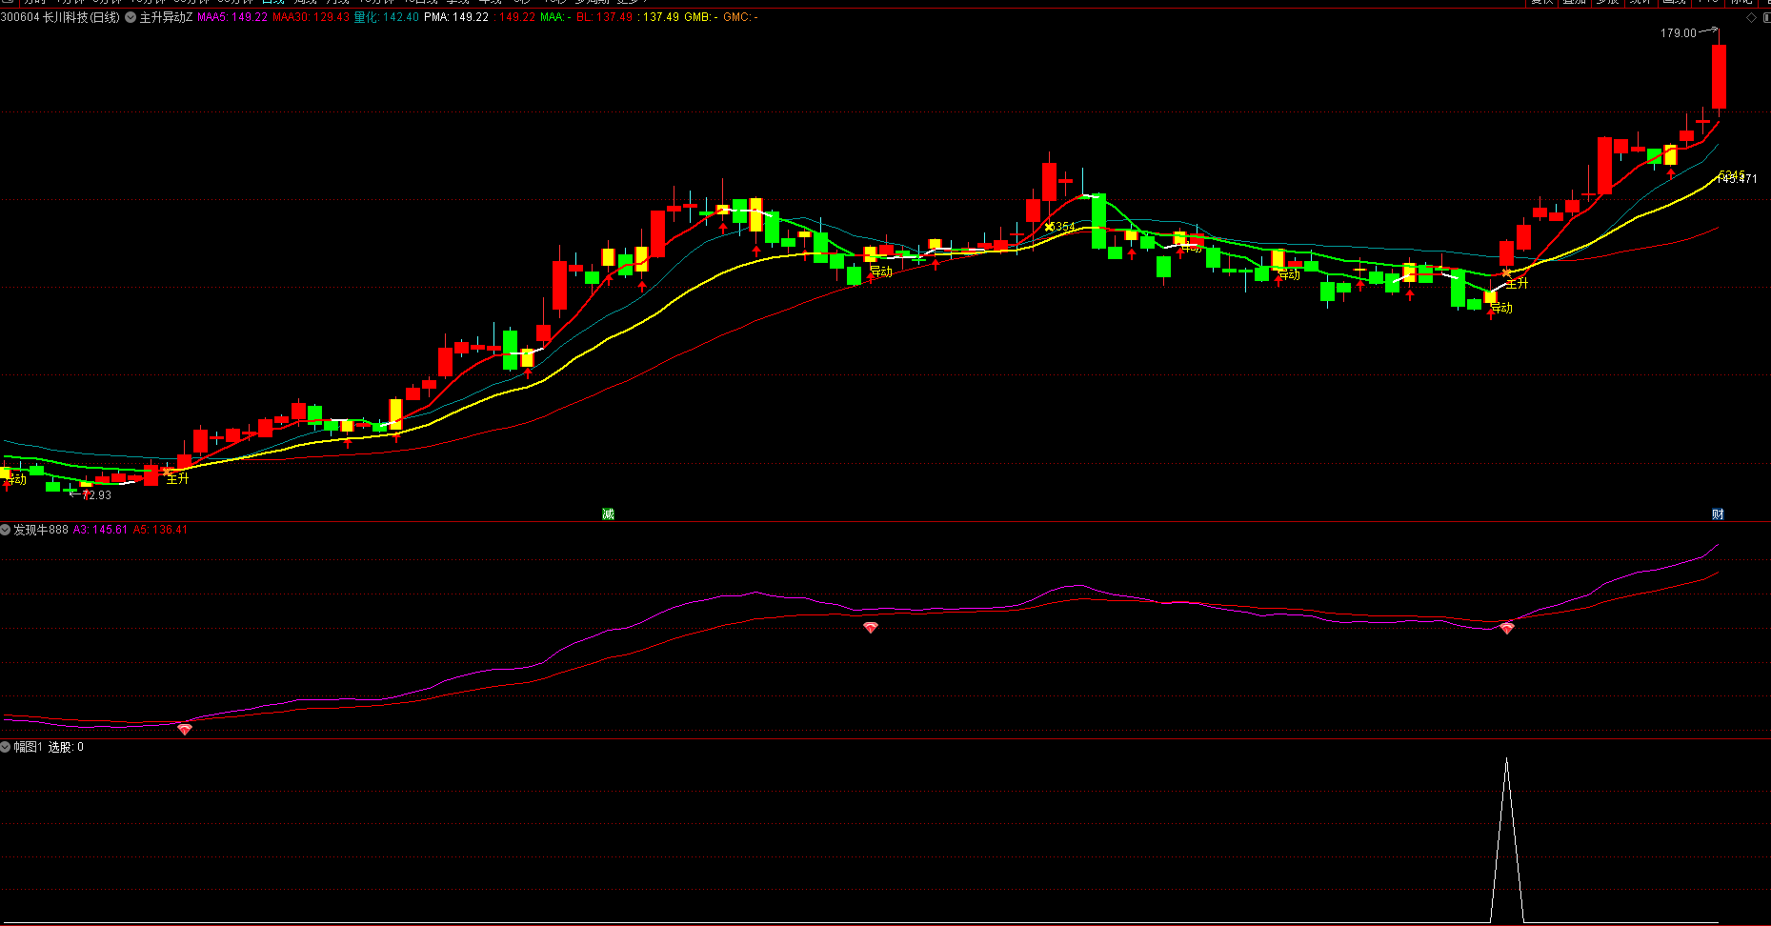Open dropdown arrow beside 发现牛888 indicator
1771x926 pixels.
click(6, 530)
